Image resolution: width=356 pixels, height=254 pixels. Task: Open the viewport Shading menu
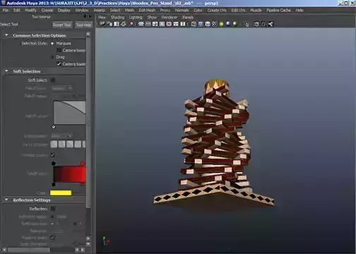click(x=117, y=17)
